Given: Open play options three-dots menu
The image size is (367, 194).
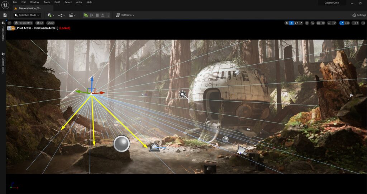Looking at the screenshot, I should (108, 15).
